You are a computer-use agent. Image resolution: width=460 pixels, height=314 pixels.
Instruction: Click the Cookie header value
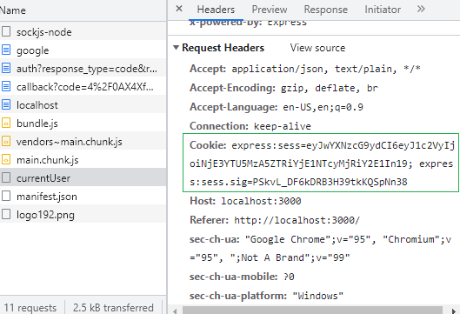(321, 164)
